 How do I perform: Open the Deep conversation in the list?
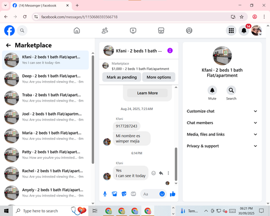[x=45, y=79]
